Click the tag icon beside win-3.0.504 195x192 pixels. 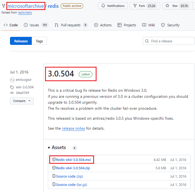tap(12, 87)
